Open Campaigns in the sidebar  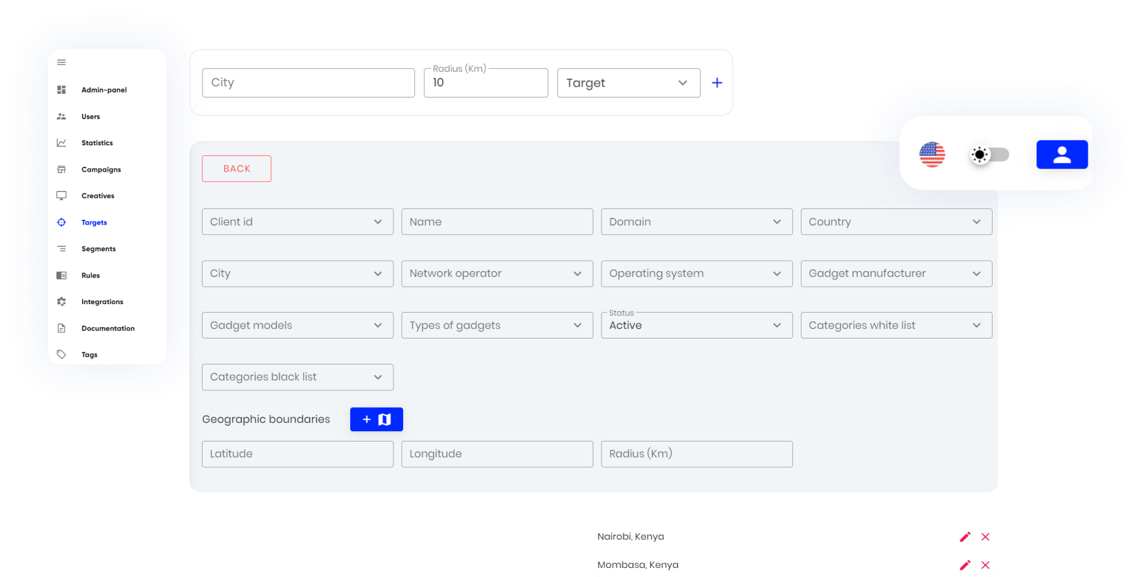(x=101, y=170)
